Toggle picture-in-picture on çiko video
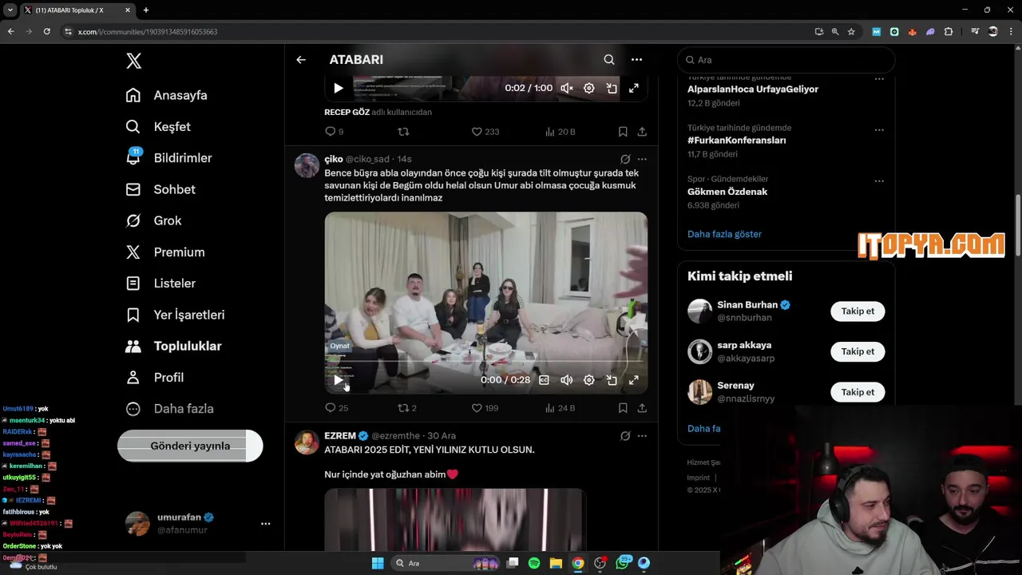 (x=612, y=380)
